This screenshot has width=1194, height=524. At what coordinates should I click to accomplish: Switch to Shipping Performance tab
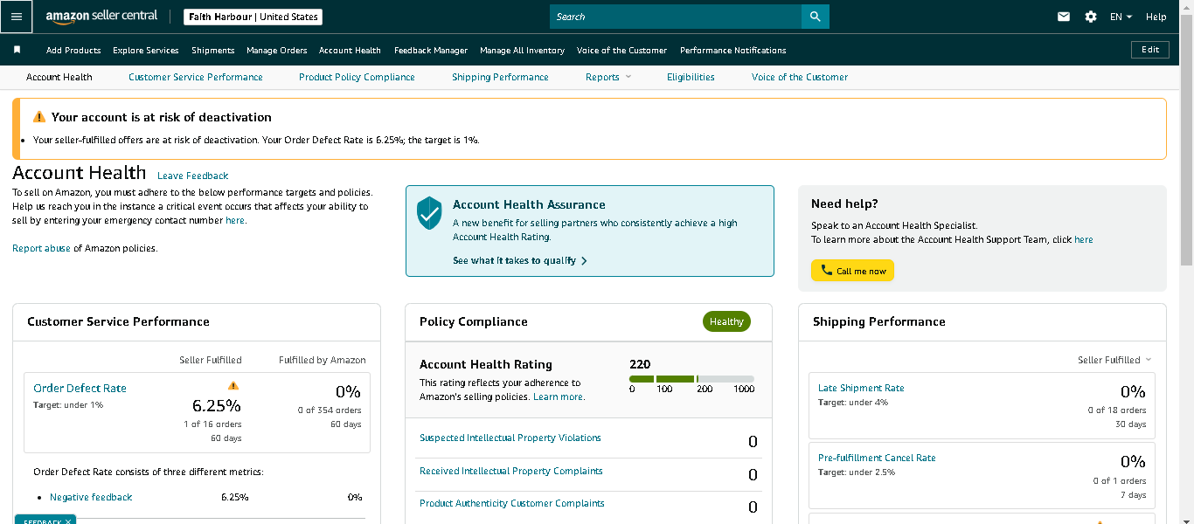500,77
